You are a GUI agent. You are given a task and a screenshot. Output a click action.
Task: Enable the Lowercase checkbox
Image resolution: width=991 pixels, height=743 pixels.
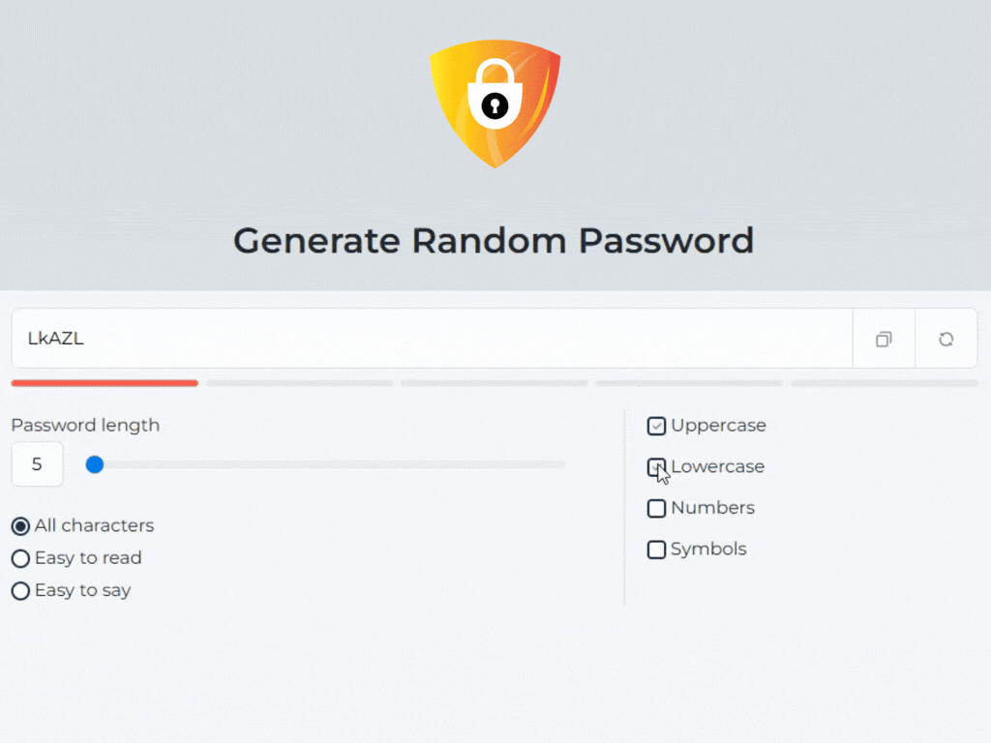coord(656,467)
